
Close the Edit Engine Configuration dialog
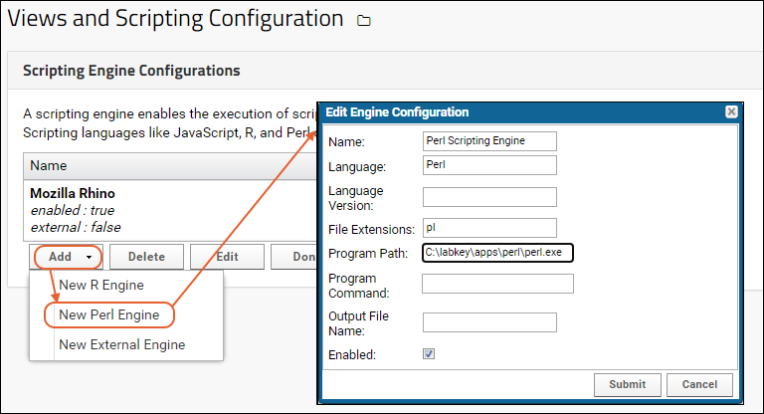[x=731, y=112]
